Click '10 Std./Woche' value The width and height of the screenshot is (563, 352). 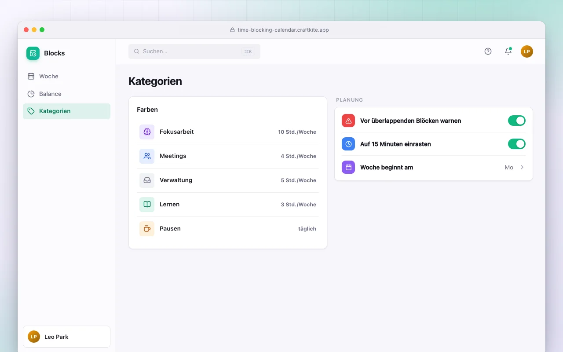tap(297, 132)
